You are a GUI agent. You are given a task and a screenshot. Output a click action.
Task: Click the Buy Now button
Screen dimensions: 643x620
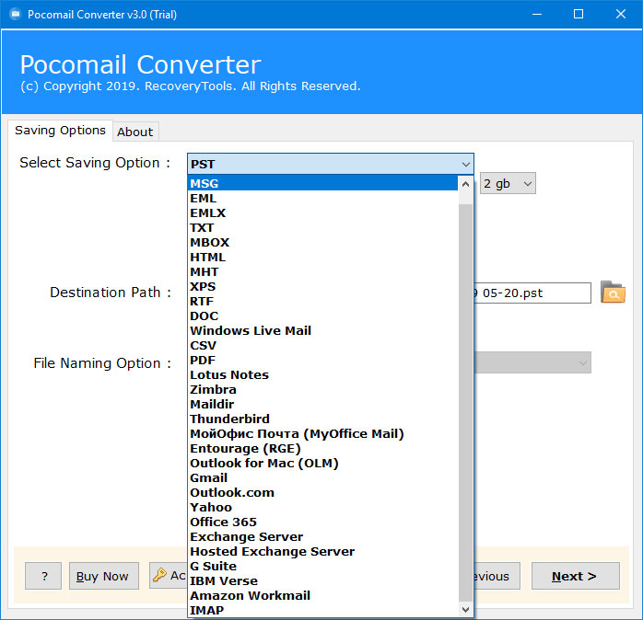(104, 576)
